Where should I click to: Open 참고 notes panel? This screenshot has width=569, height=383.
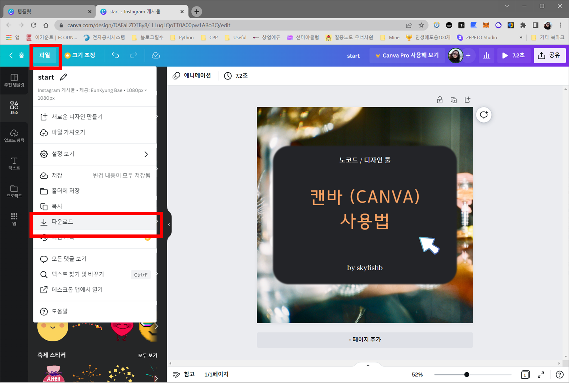[x=184, y=374]
